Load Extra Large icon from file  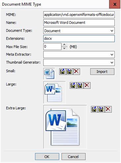94,109
